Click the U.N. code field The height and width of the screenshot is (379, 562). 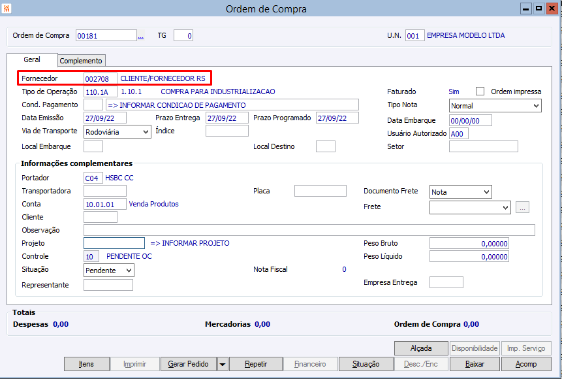click(x=415, y=35)
